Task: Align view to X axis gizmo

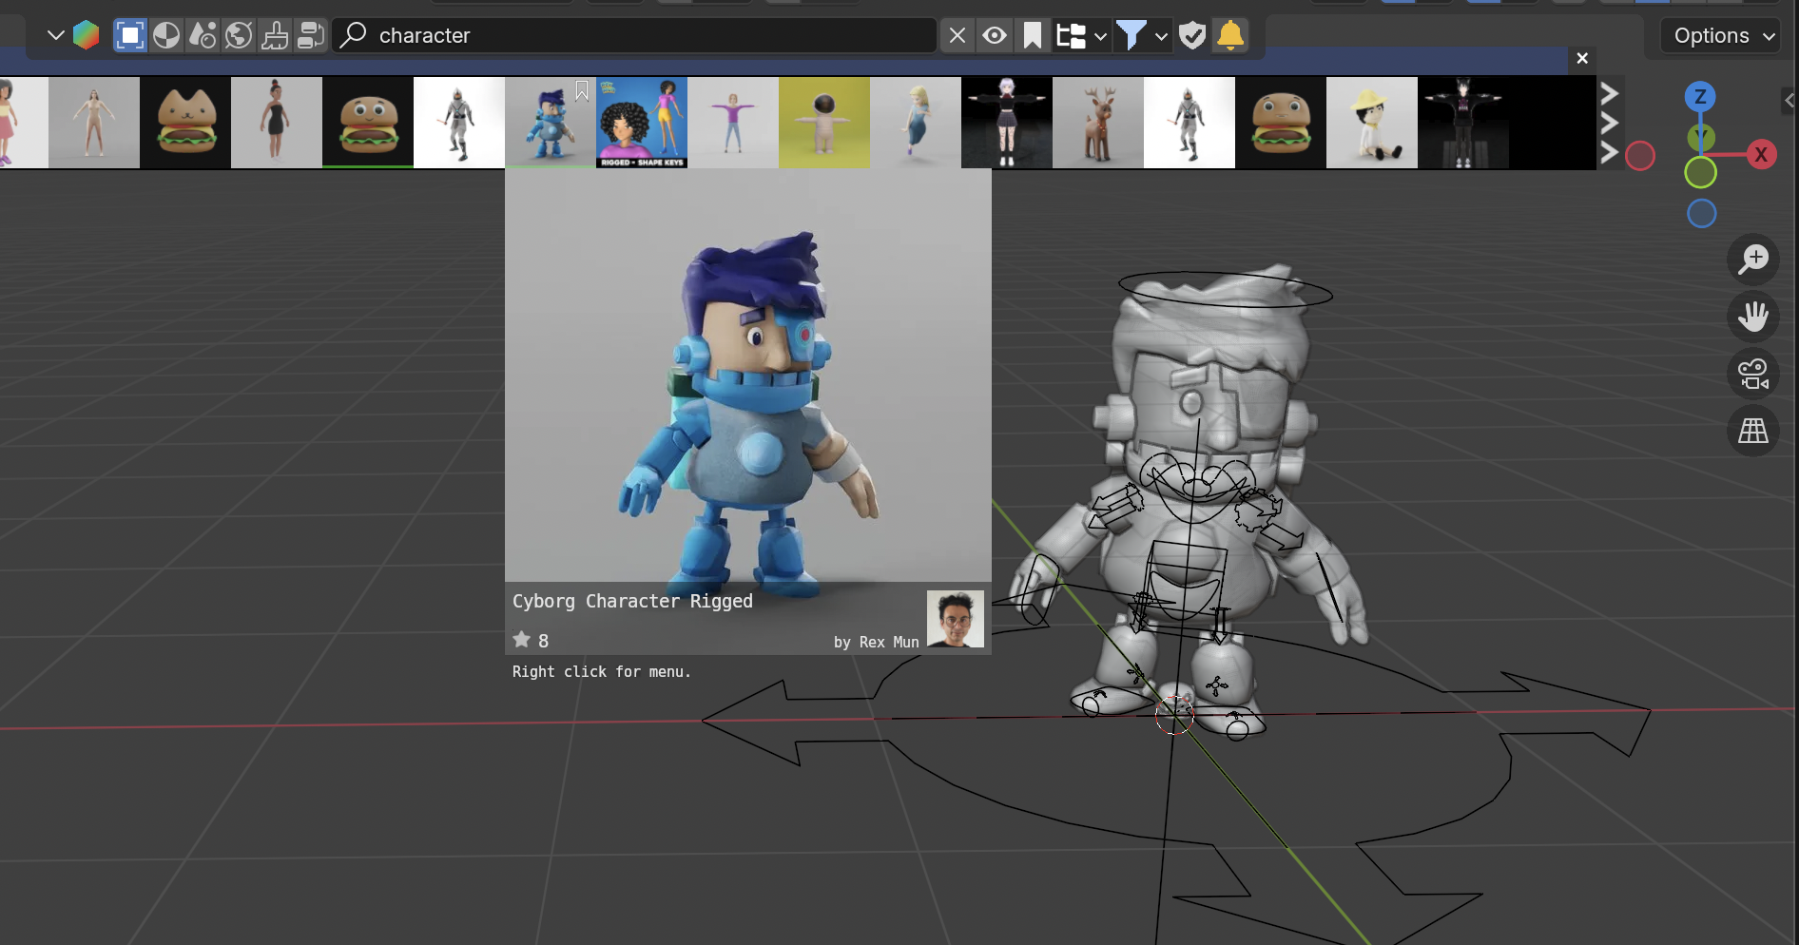Action: click(1761, 154)
